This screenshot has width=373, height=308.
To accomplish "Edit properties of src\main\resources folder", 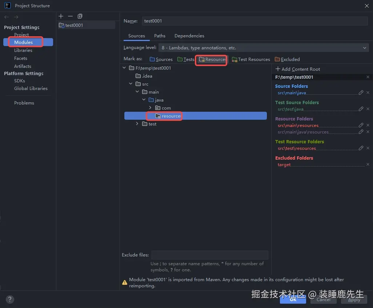I will [x=361, y=125].
